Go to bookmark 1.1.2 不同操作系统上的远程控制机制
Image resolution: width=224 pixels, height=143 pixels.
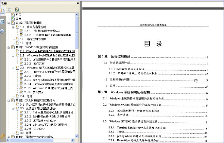[x=48, y=35]
